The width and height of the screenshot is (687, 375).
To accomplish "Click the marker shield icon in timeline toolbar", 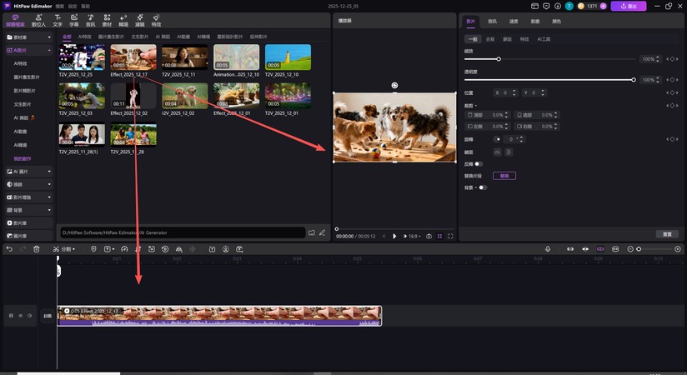I will [x=93, y=249].
